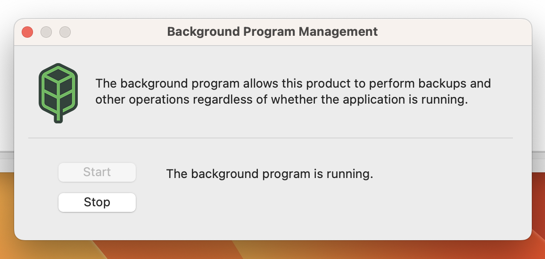Image resolution: width=545 pixels, height=259 pixels.
Task: Stop the background program
Action: 97,202
